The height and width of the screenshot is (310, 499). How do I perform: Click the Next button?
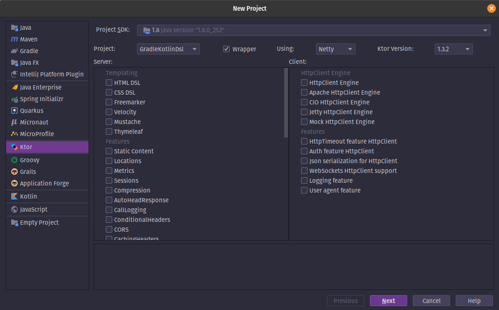pyautogui.click(x=388, y=301)
